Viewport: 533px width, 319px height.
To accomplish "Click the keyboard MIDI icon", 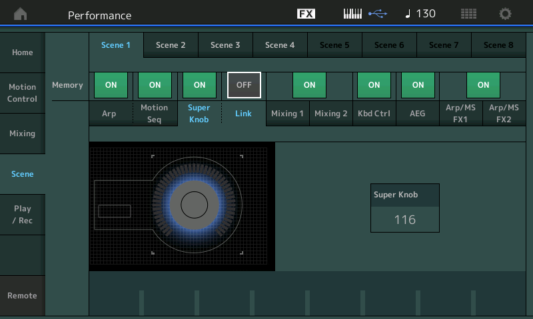I will tap(352, 14).
